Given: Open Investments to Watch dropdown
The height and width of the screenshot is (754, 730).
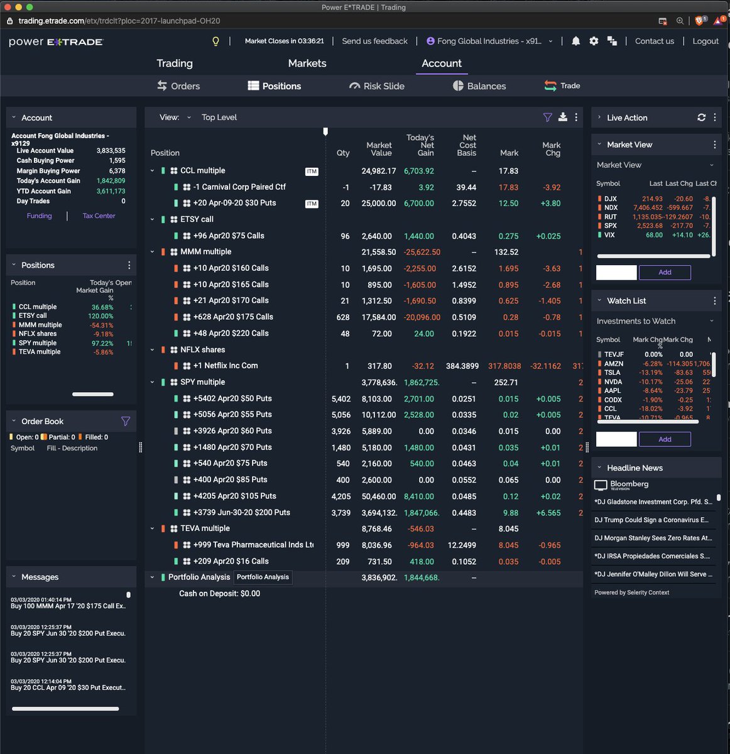Looking at the screenshot, I should tap(712, 321).
